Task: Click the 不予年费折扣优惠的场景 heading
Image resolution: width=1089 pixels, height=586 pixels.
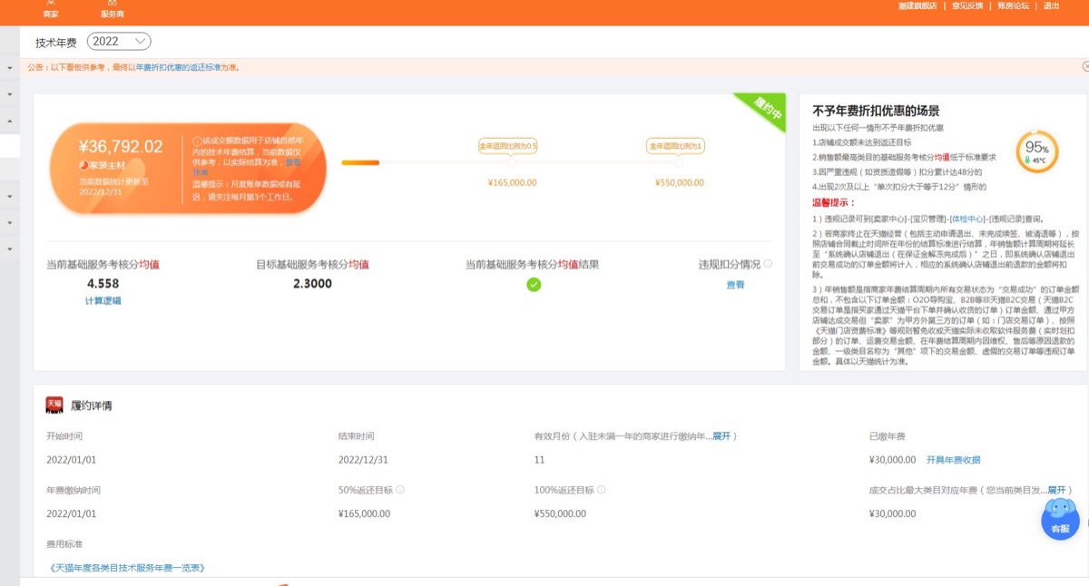Action: point(876,111)
